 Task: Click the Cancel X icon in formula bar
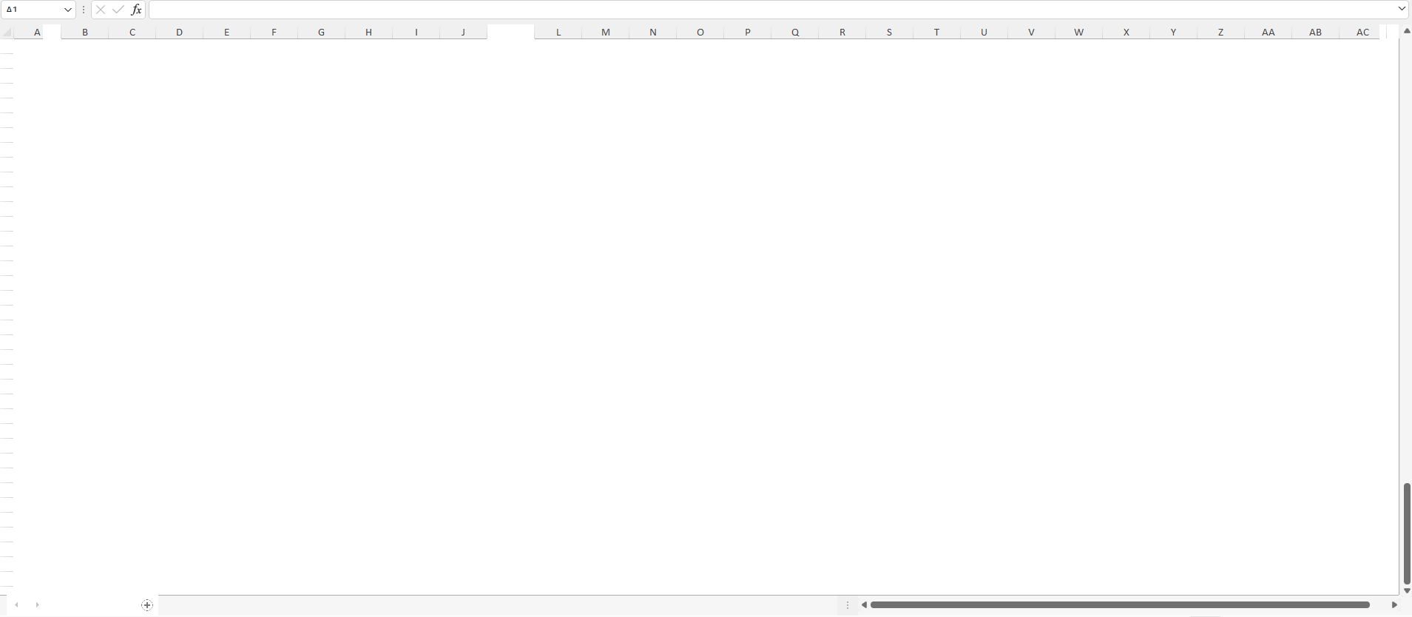[x=101, y=10]
